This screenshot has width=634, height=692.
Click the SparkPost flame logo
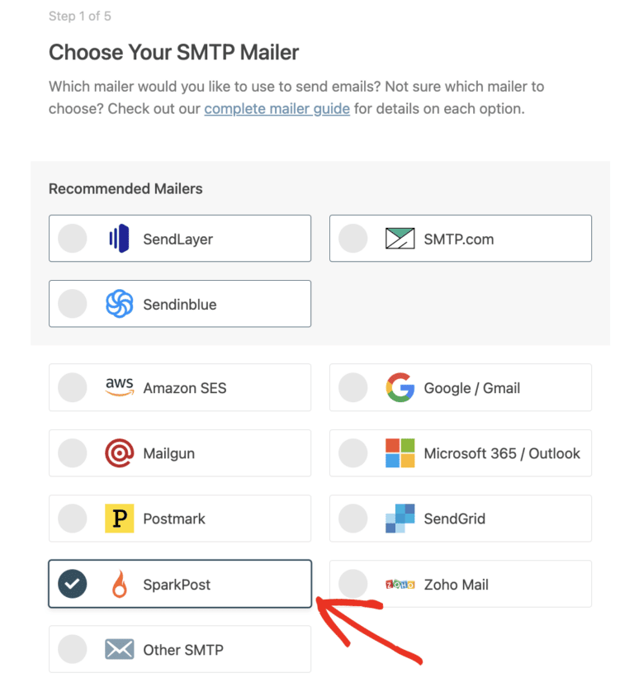[120, 585]
